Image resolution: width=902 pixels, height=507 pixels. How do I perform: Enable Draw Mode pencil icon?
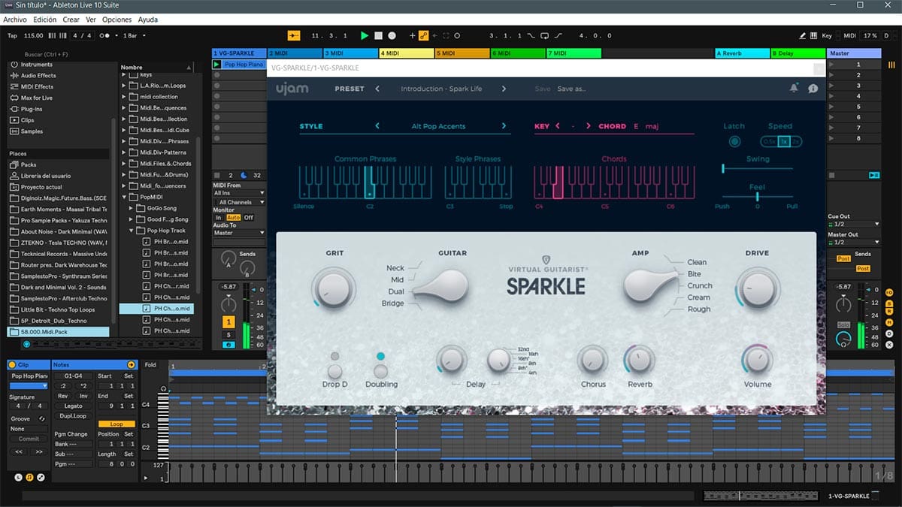pyautogui.click(x=802, y=35)
